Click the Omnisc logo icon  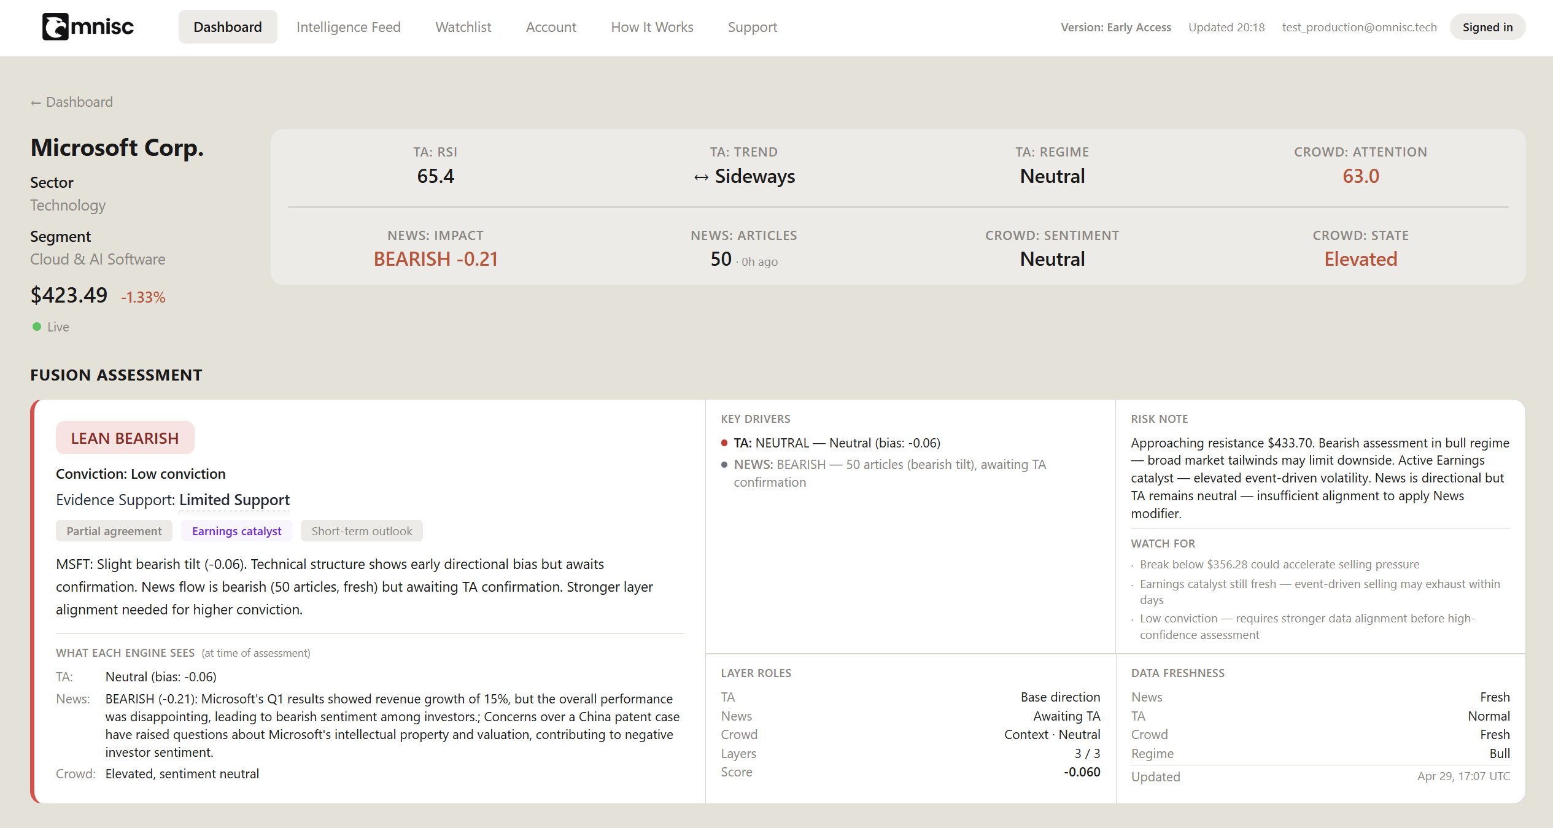55,27
